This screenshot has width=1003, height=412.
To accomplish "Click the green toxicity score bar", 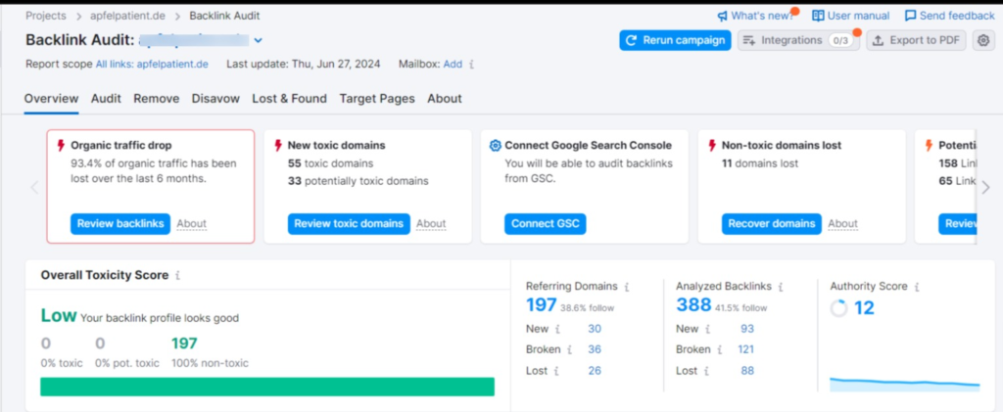I will [x=267, y=387].
